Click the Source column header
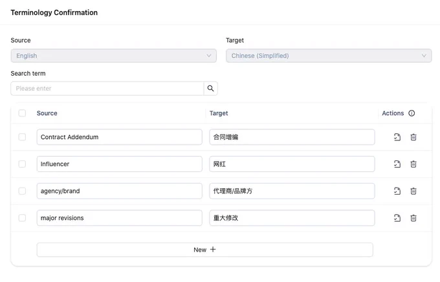440x282 pixels. 47,113
